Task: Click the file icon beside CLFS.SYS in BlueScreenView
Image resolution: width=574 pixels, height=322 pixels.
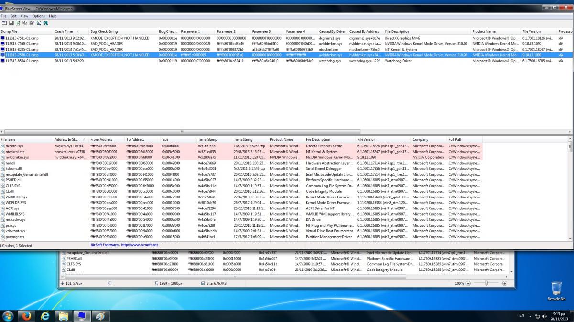Action: [3, 186]
